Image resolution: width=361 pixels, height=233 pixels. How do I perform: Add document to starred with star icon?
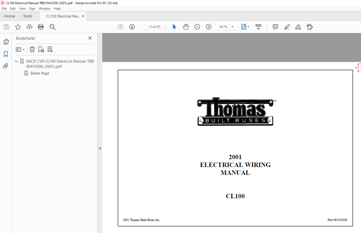[18, 27]
